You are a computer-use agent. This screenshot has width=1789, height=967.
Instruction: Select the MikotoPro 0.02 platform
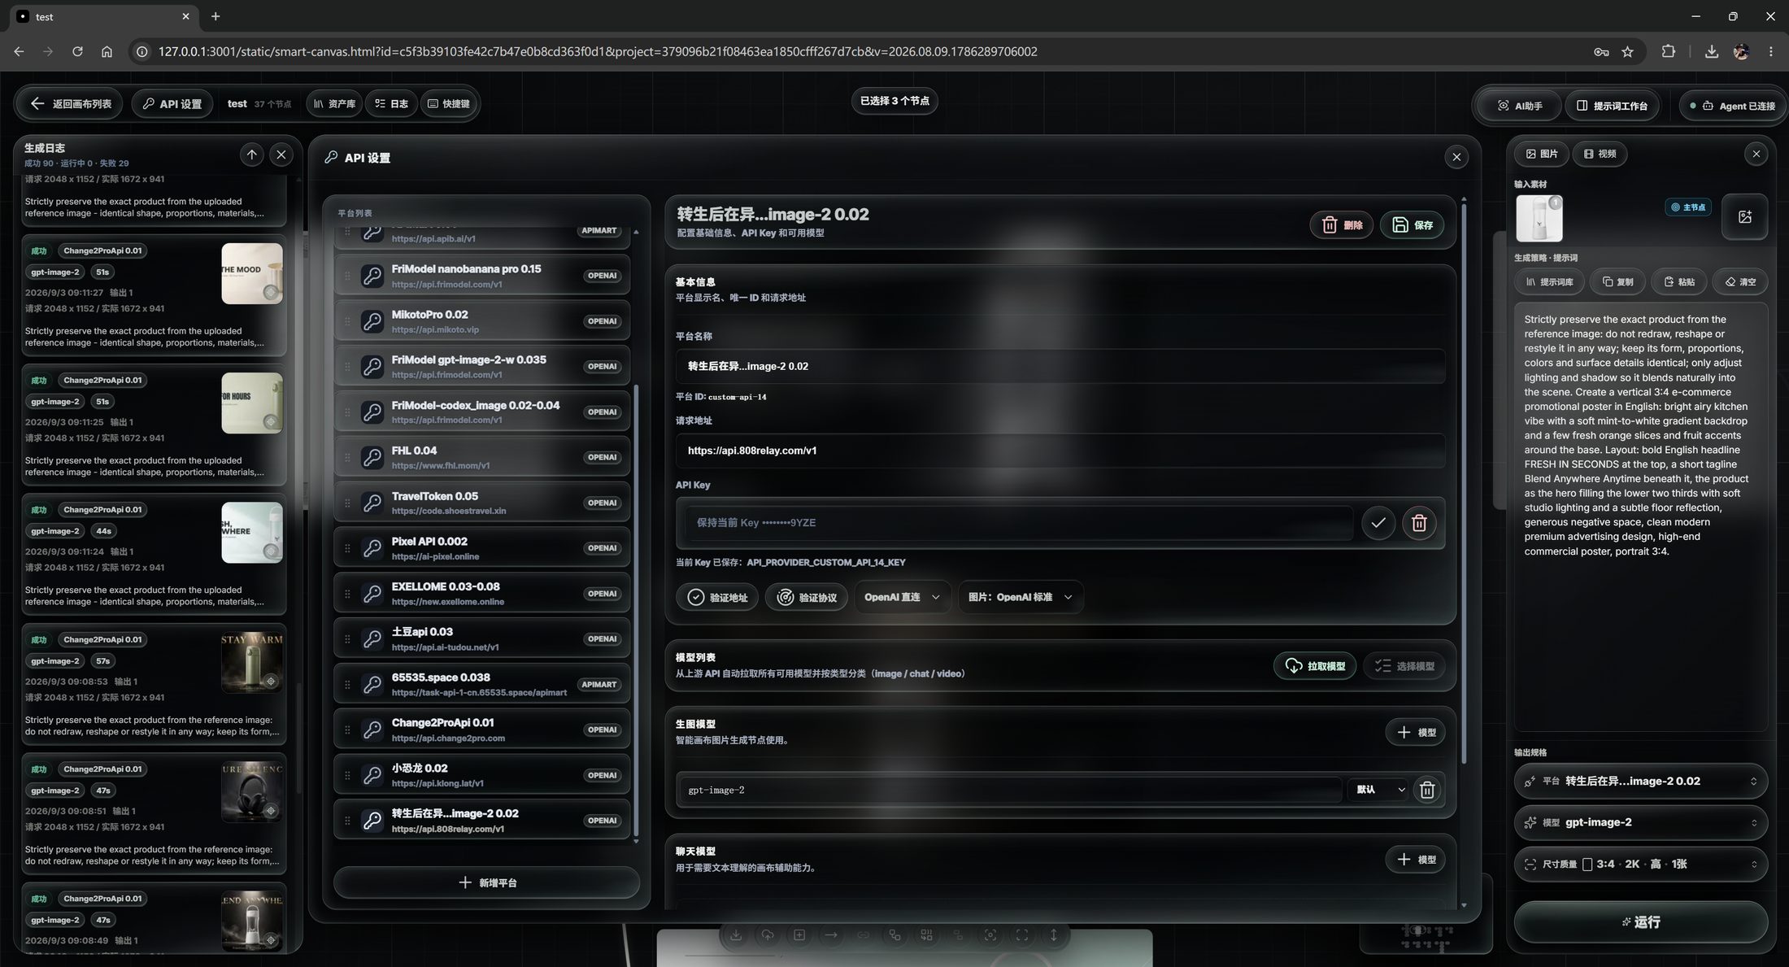pyautogui.click(x=482, y=321)
